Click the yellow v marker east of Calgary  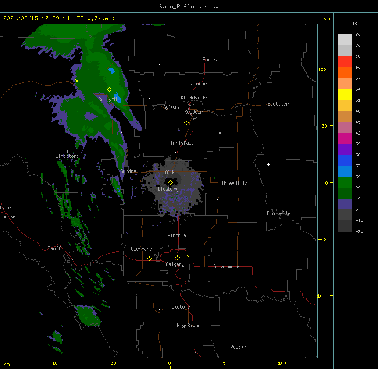click(188, 256)
